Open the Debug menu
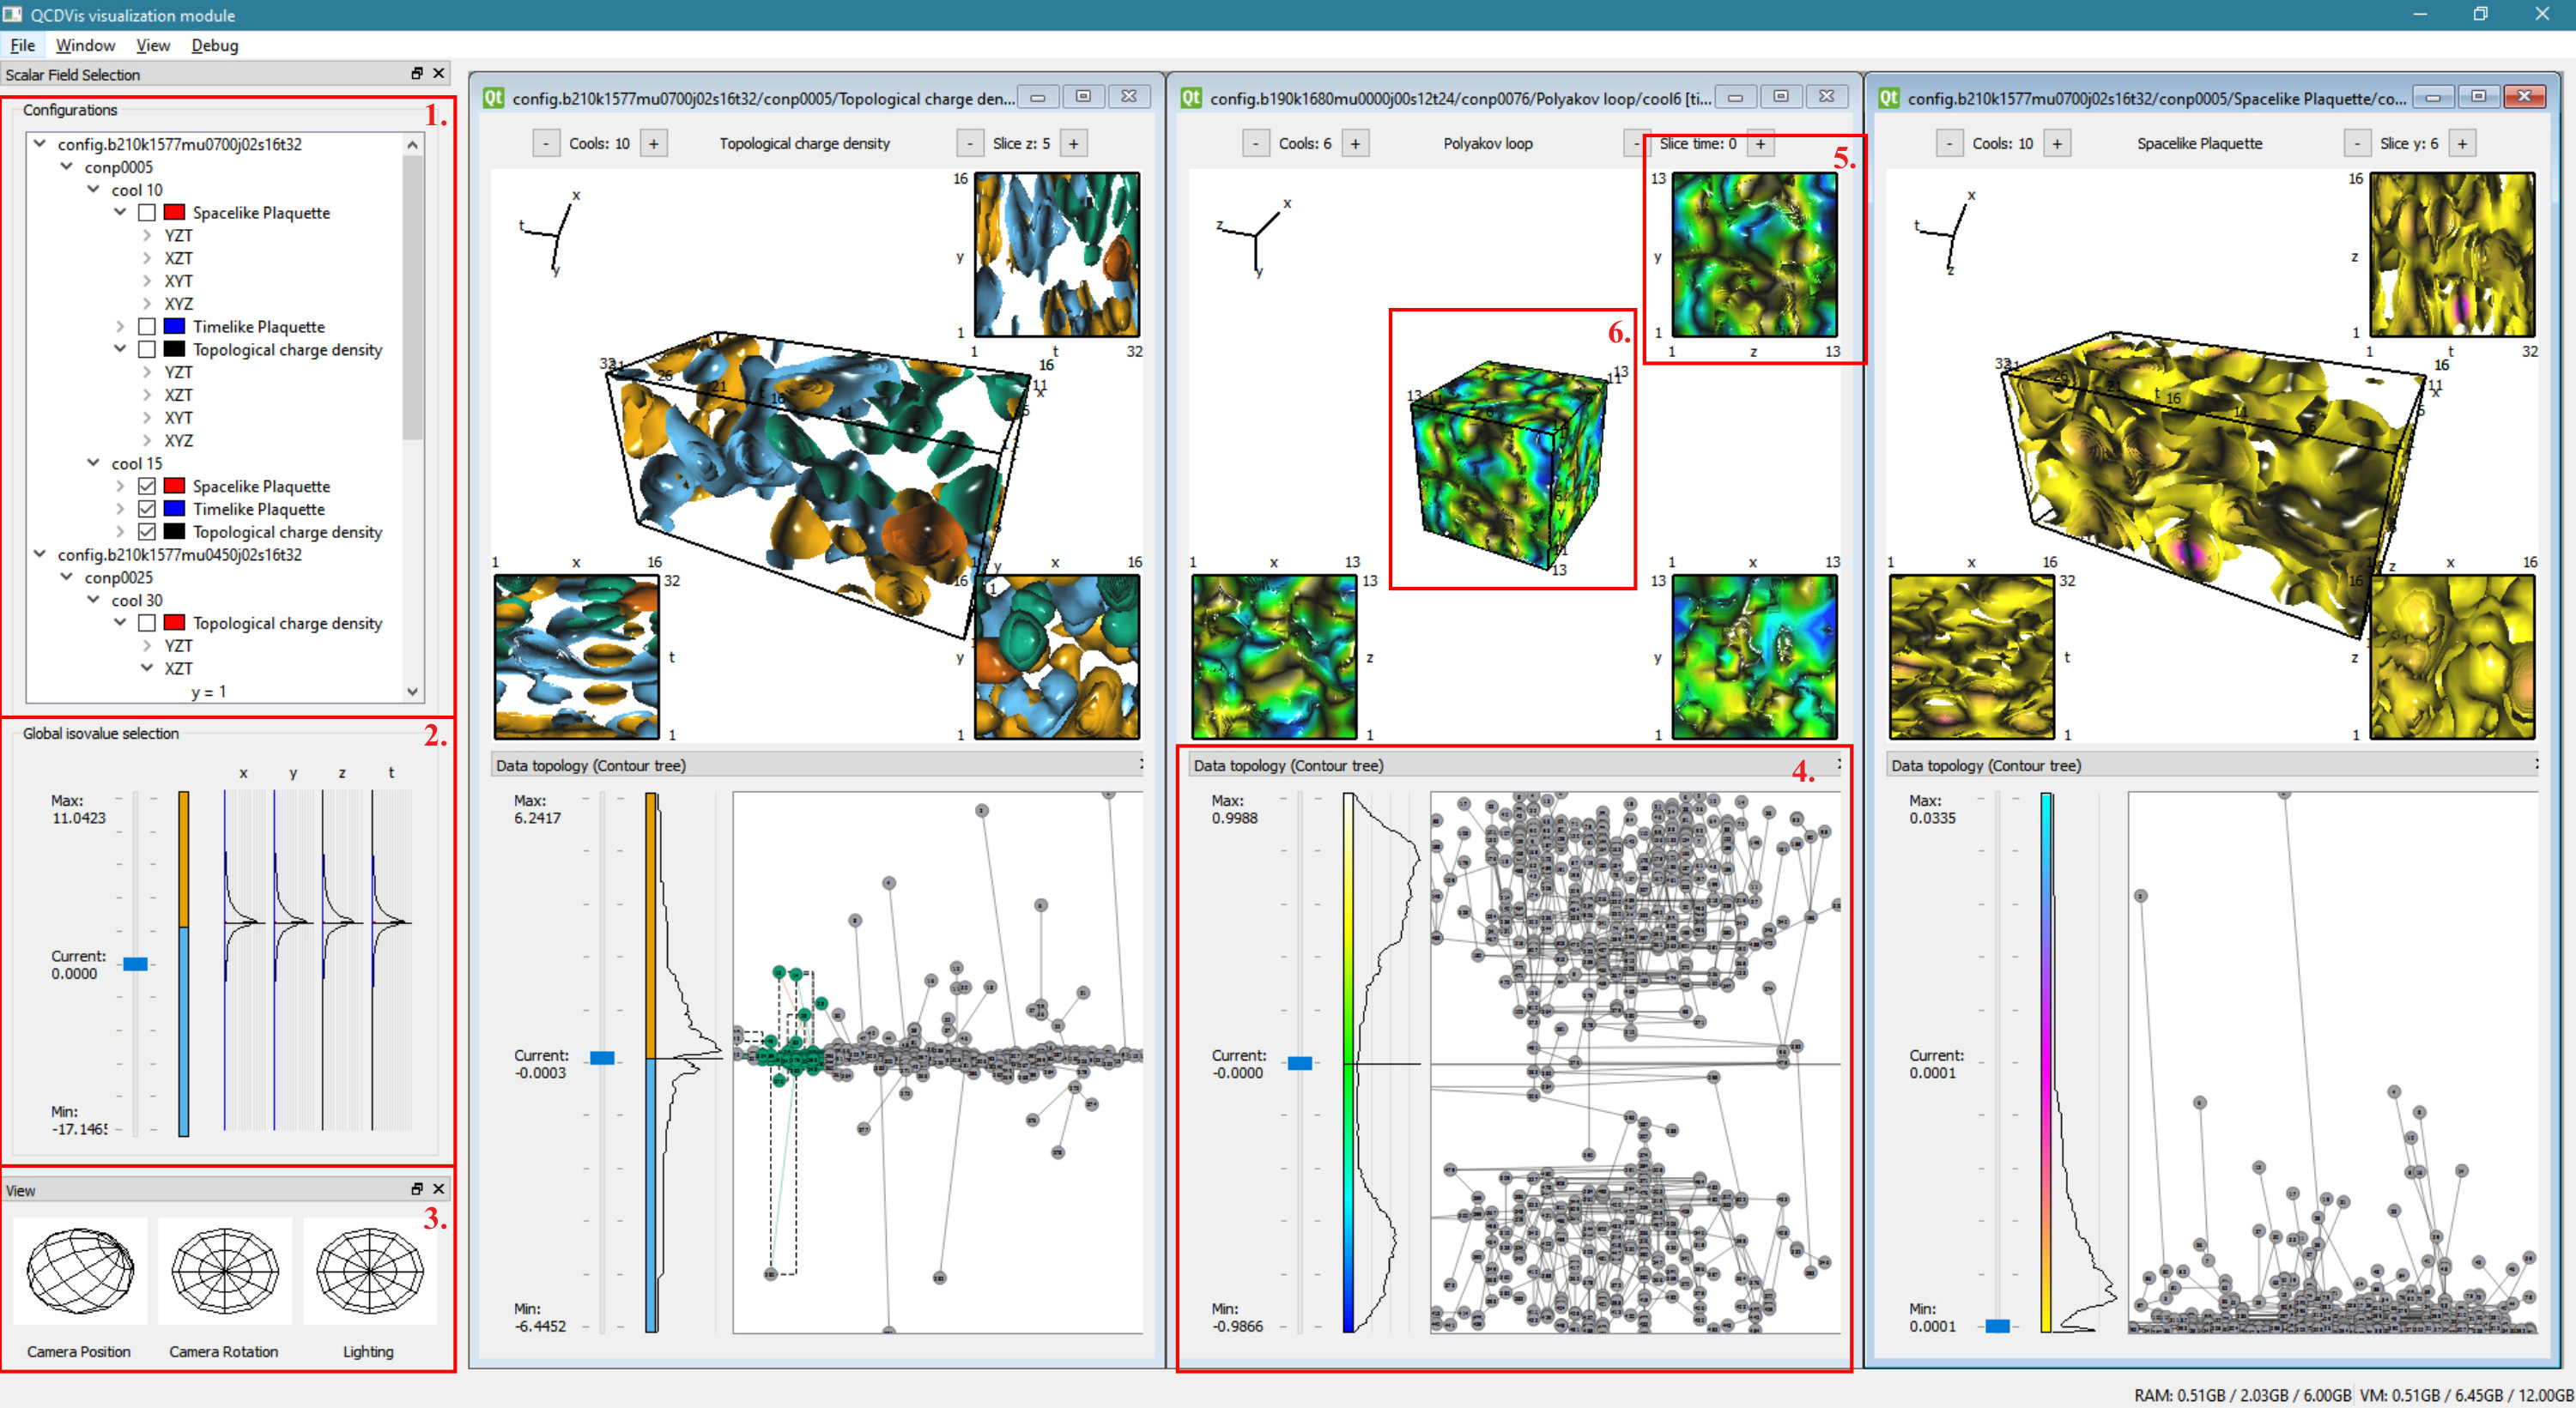Viewport: 2576px width, 1408px height. pyautogui.click(x=215, y=45)
